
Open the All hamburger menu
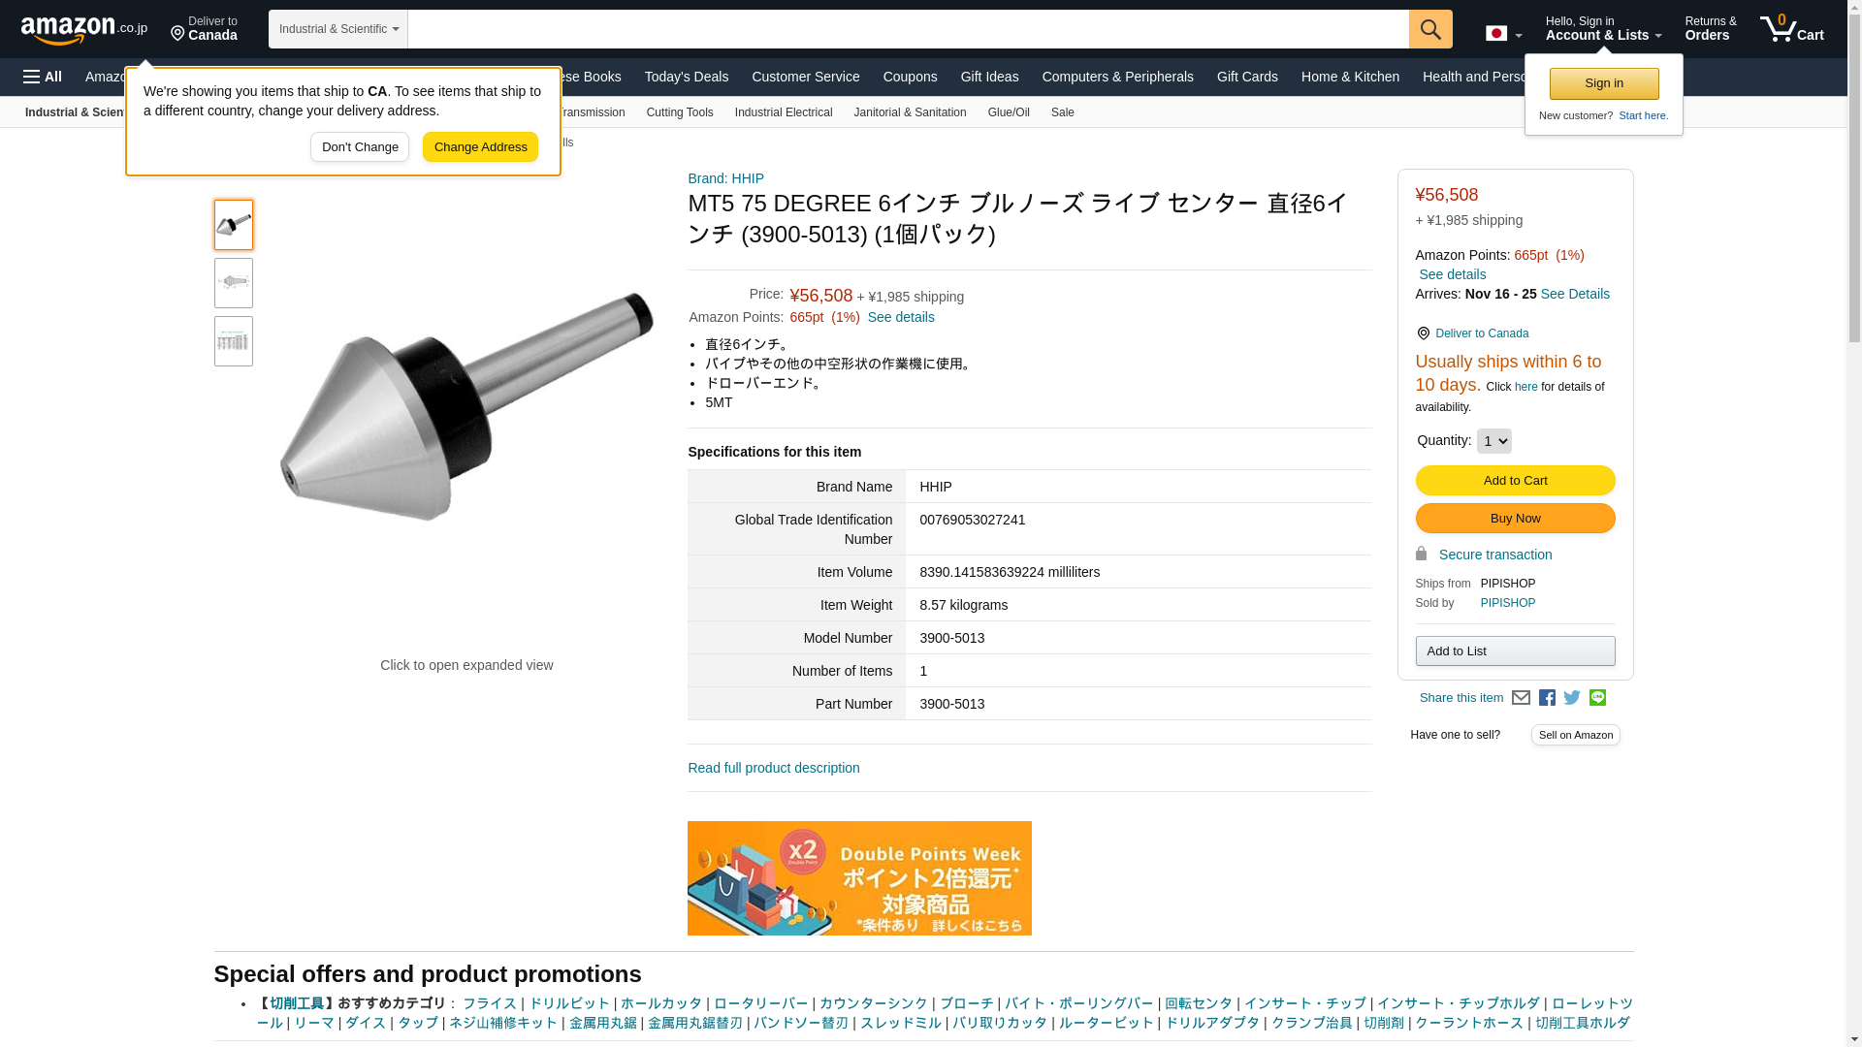click(x=43, y=77)
